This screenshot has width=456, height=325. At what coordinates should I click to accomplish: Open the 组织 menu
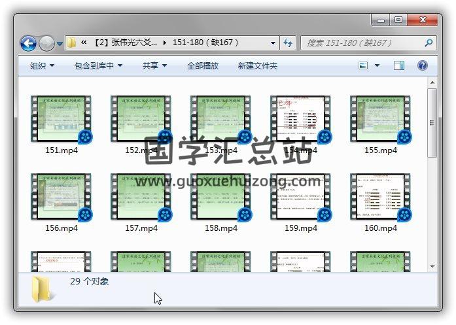click(42, 65)
